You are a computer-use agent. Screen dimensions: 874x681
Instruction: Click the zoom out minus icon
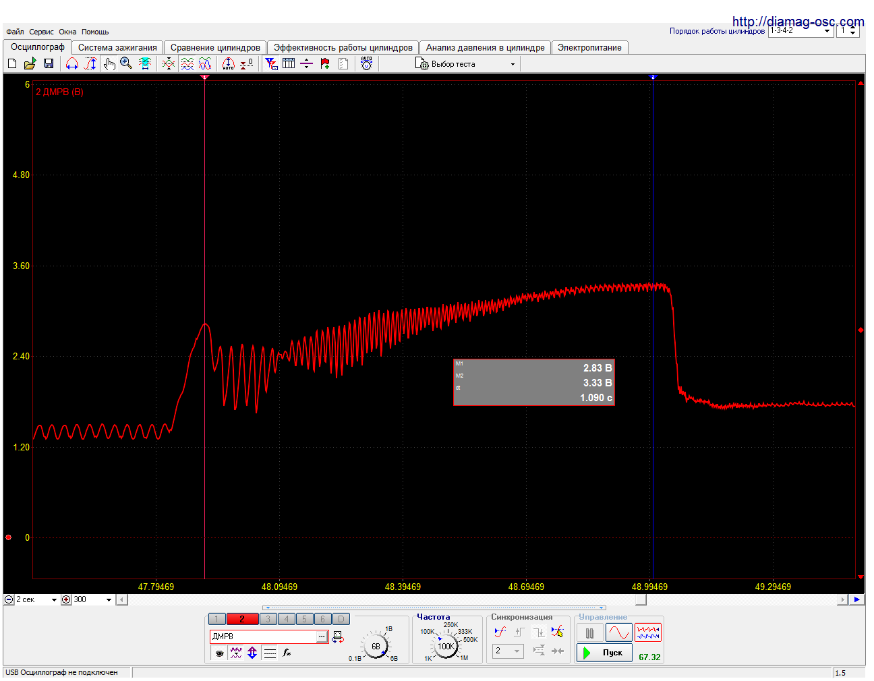coord(9,599)
